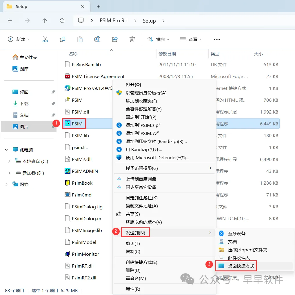Open the three-dots more options menu

click(217, 39)
